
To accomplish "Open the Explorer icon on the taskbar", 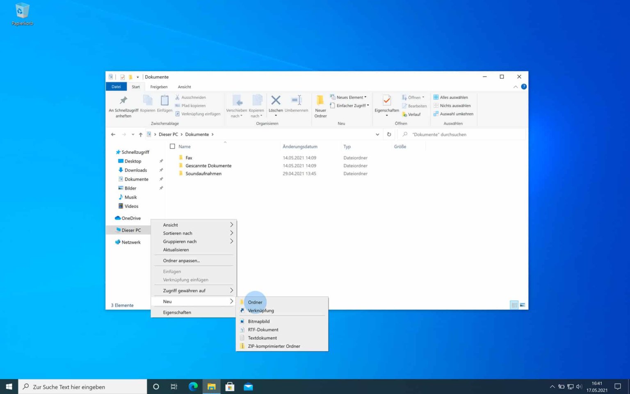I will [x=211, y=386].
